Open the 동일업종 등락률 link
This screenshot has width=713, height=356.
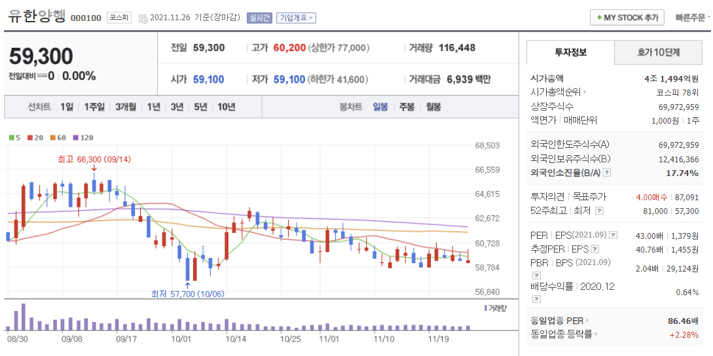562,334
